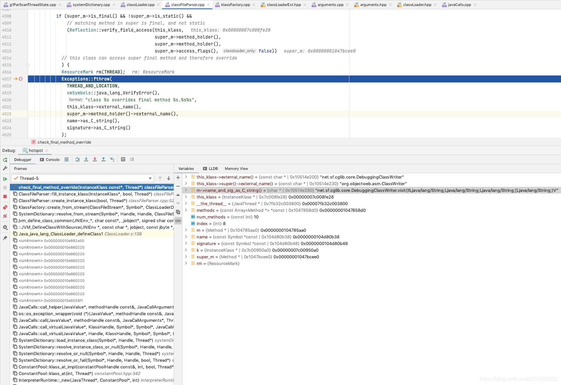
Task: Trigger Run to Cursor icon
Action: (x=112, y=159)
